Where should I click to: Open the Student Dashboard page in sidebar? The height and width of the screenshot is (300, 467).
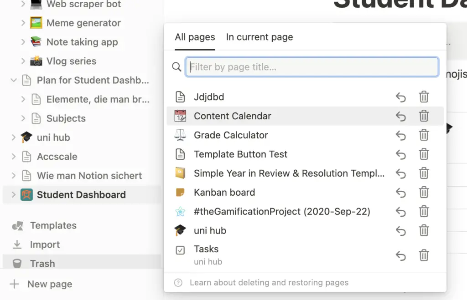[x=82, y=195]
